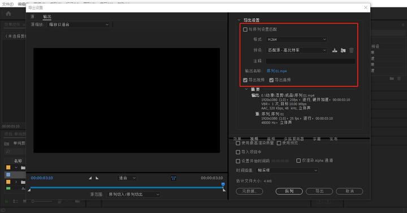Open the 视频 settings tab
This screenshot has width=407, height=213.
254,139
